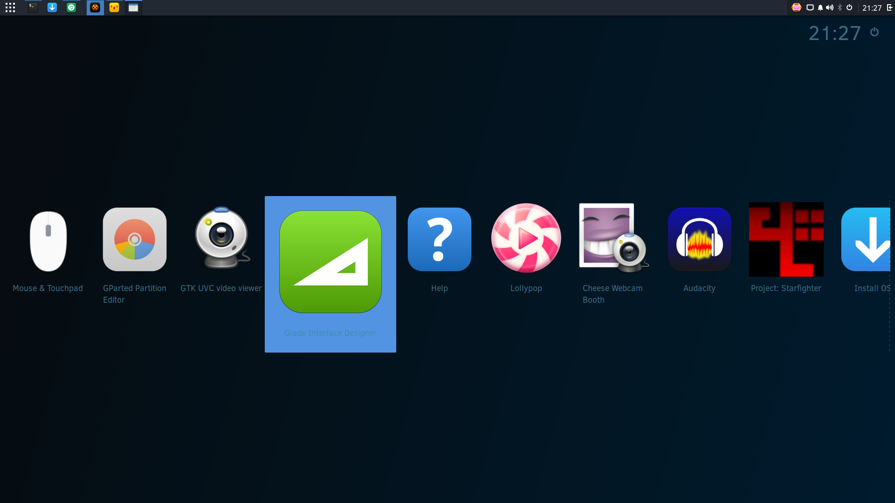Open notifications bell in the system tray
The width and height of the screenshot is (895, 503).
(x=820, y=7)
